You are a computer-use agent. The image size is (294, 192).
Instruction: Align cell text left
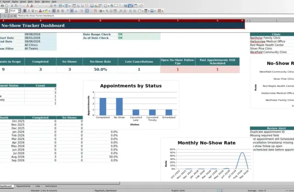coord(54,11)
